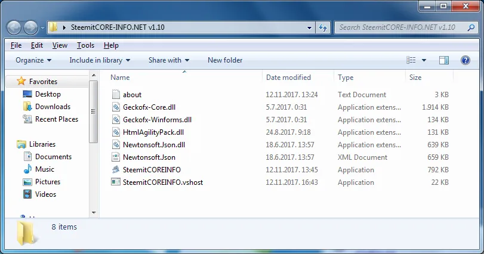Click the Geckofx-Winforms.dll file icon
The image size is (484, 254).
coord(116,120)
